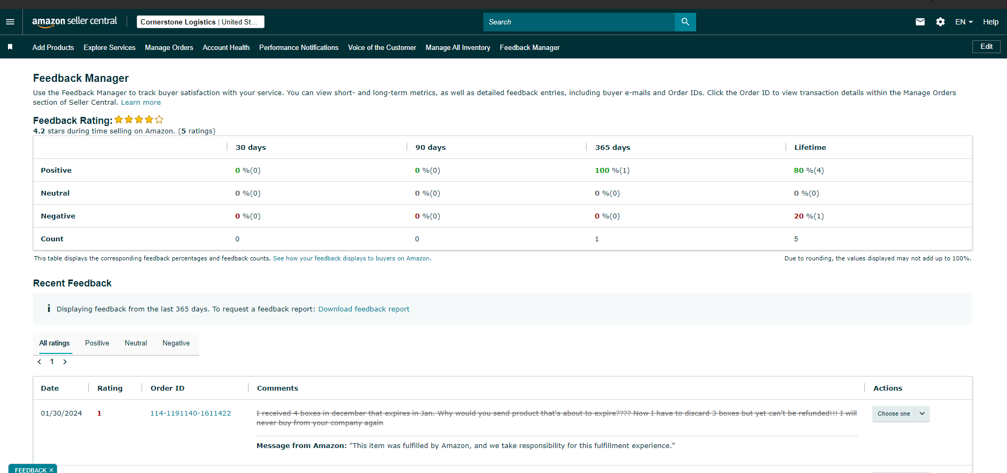Screen dimensions: 1007x473
Task: Open Add Products menu item
Action: [53, 47]
